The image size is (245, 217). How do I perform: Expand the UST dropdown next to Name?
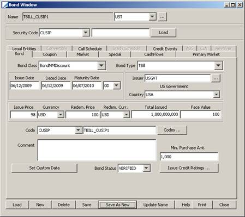pos(152,17)
